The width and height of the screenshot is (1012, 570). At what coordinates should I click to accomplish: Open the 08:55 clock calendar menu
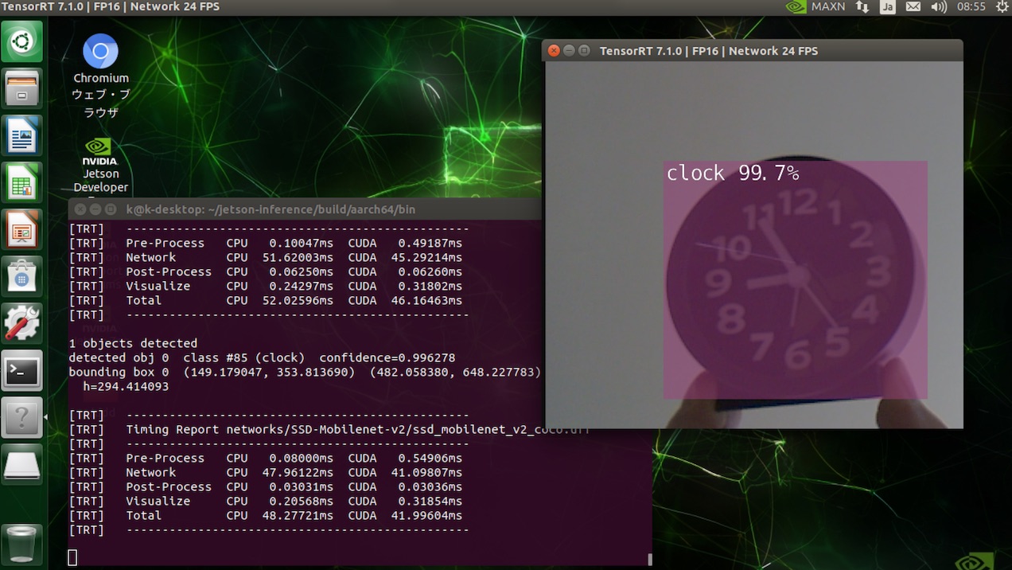pos(971,7)
